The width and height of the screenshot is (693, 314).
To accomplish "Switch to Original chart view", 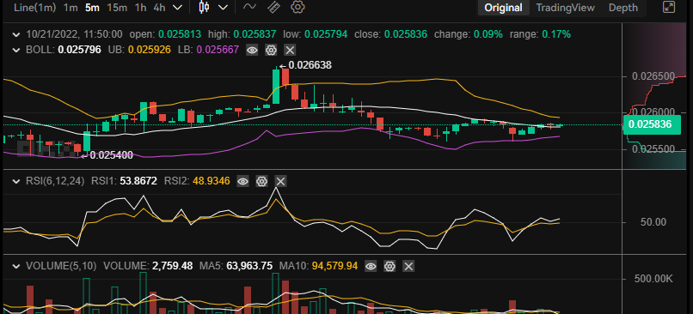I will pyautogui.click(x=503, y=8).
